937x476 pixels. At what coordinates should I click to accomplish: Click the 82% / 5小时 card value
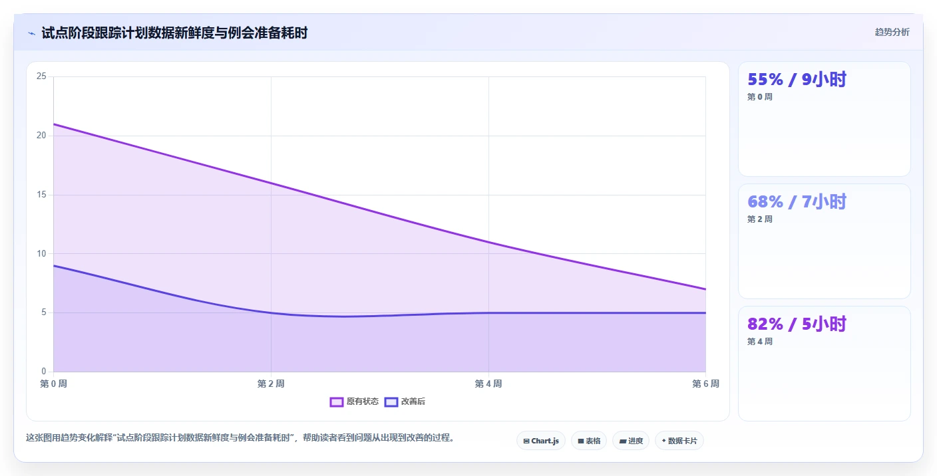click(797, 324)
